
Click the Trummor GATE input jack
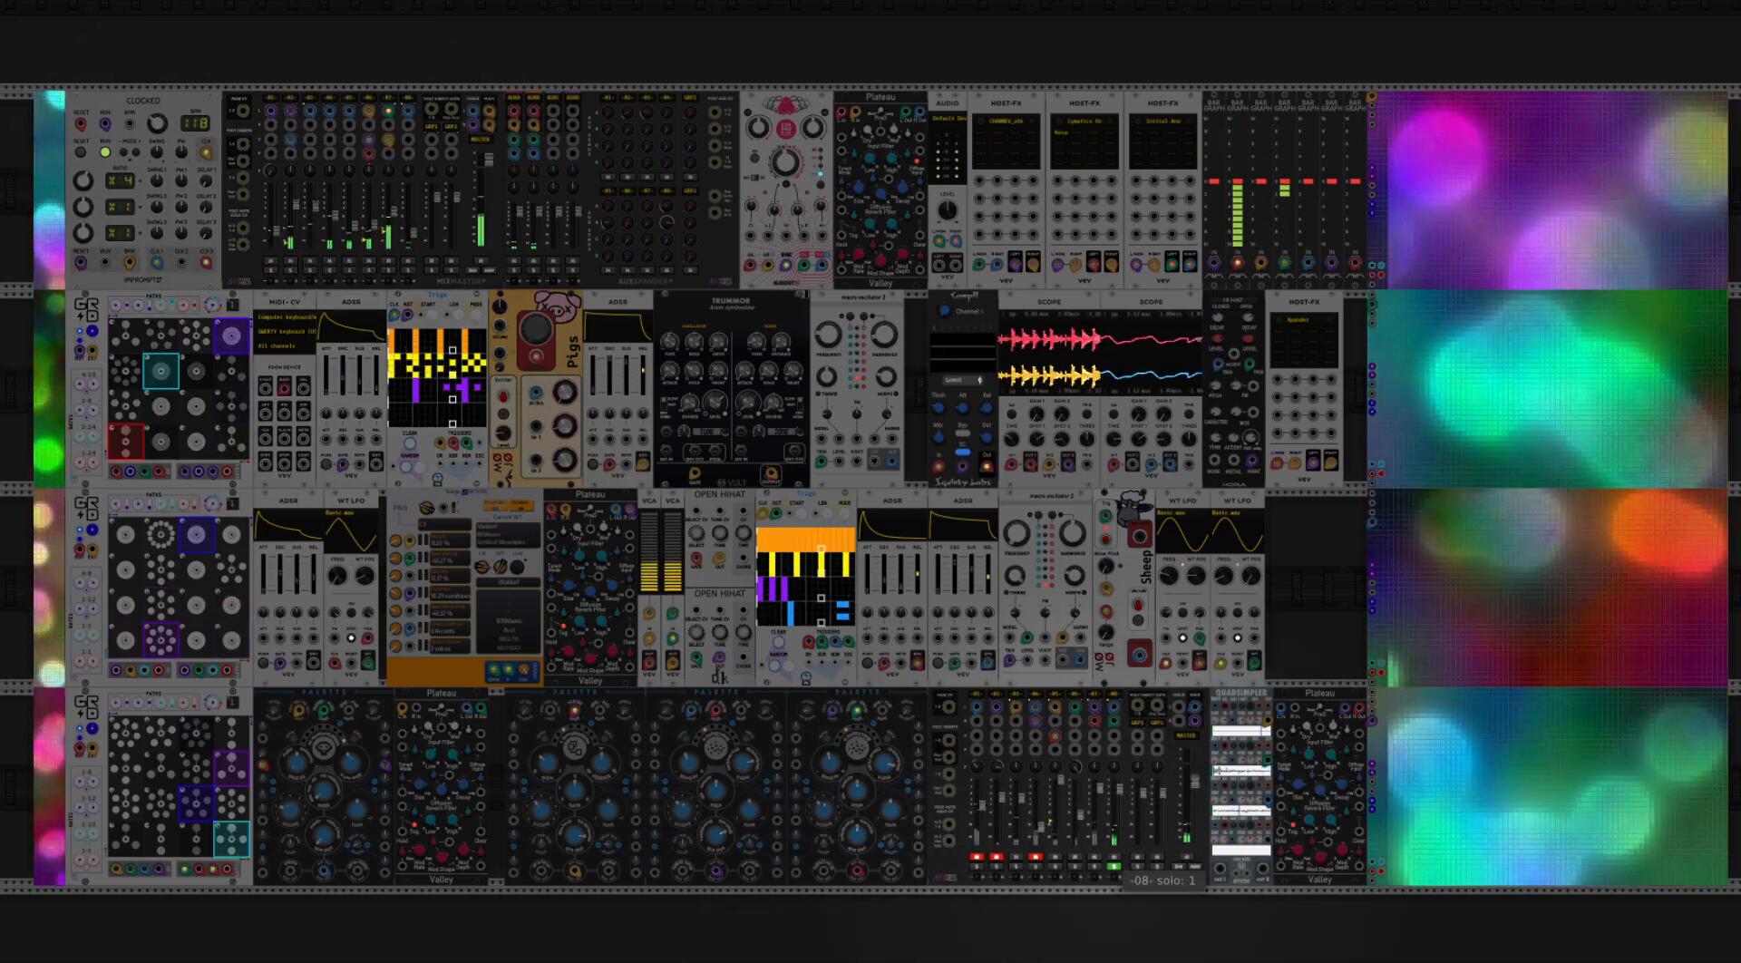[695, 473]
